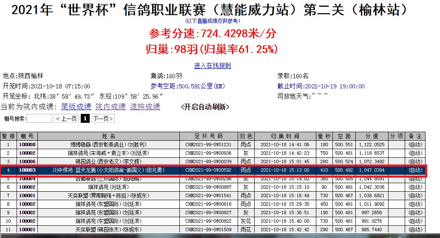Image resolution: width=440 pixels, height=238 pixels.
Task: Select page number 1
Action: [x=85, y=119]
